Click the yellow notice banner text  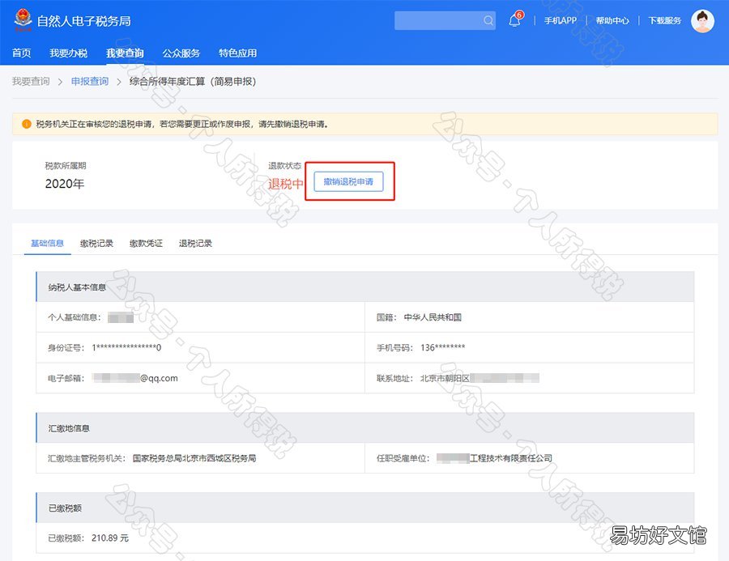182,124
